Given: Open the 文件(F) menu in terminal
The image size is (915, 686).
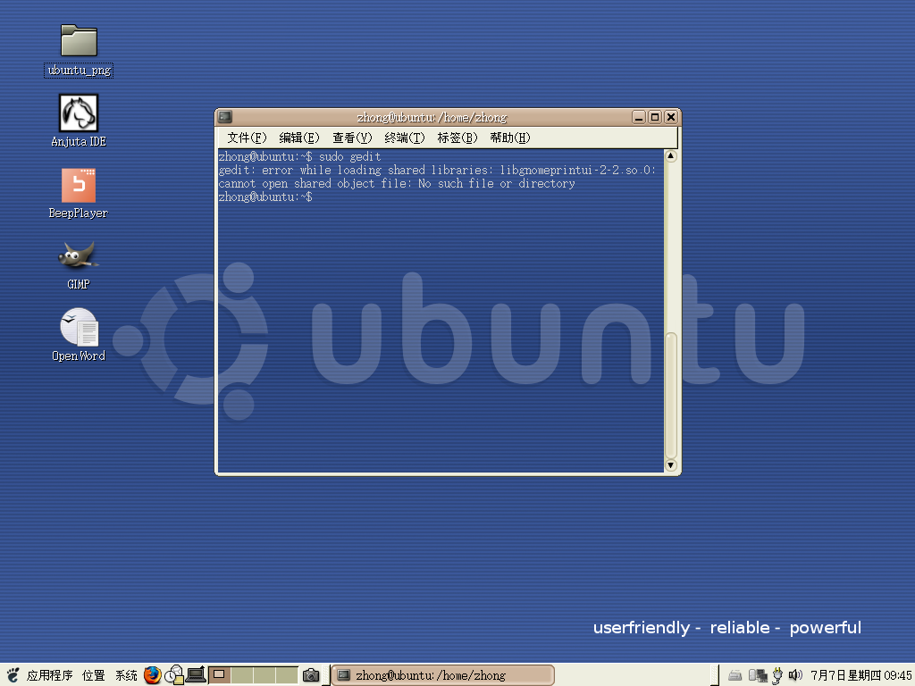Looking at the screenshot, I should [x=247, y=138].
